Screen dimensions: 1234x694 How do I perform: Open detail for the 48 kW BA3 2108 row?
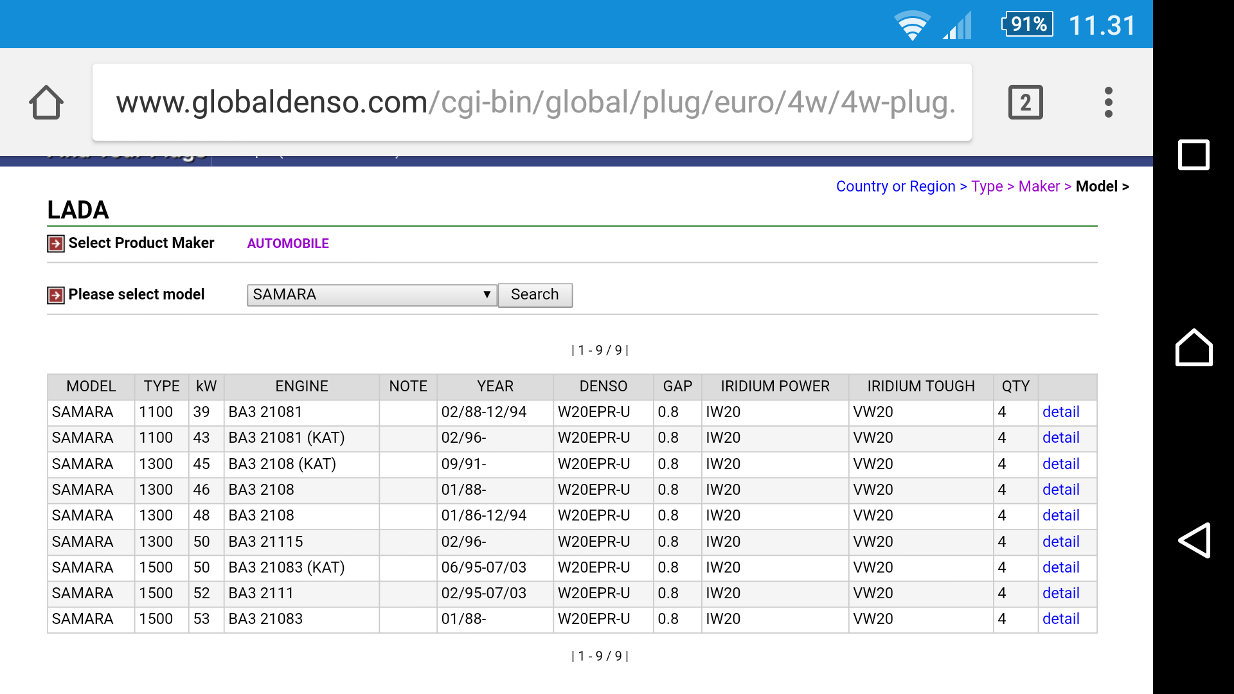click(1060, 515)
